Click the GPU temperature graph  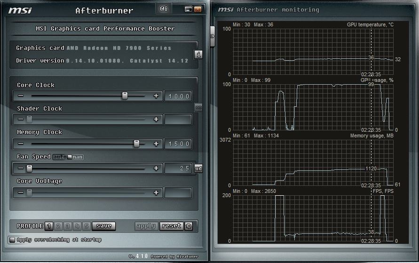tap(313, 52)
